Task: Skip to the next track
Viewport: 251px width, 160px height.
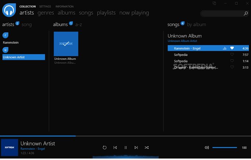Action: click(136, 148)
